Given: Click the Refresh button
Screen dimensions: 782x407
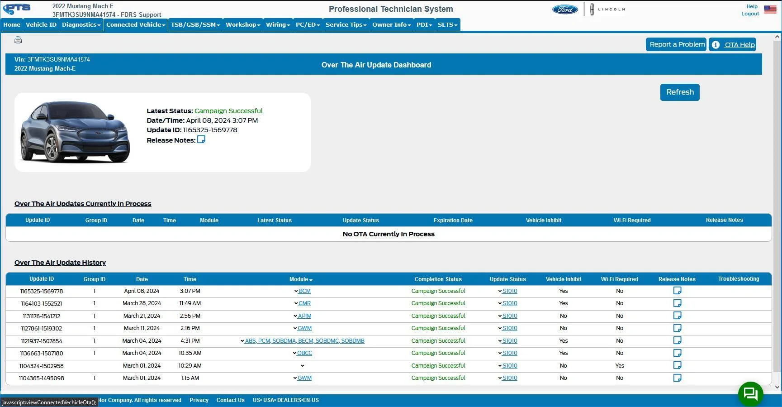Looking at the screenshot, I should click(680, 92).
